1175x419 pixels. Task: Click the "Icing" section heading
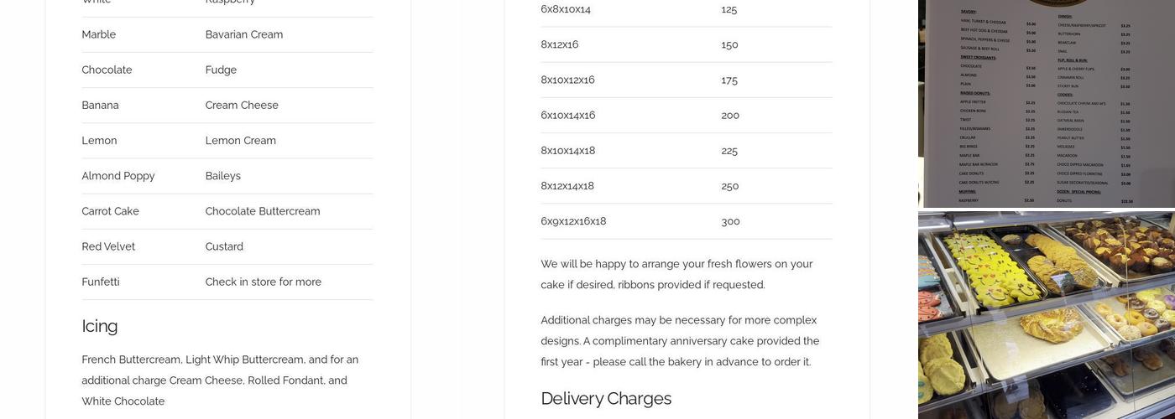tap(100, 326)
